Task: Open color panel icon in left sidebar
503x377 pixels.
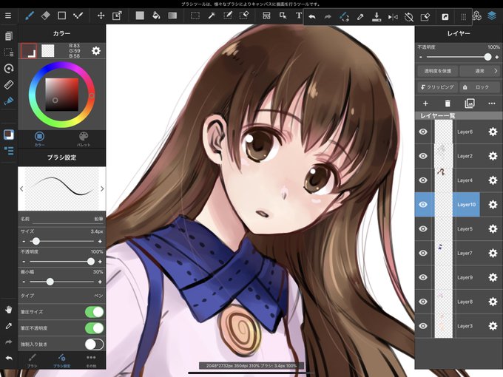Action: click(x=9, y=135)
